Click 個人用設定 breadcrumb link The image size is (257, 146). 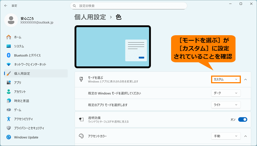point(90,17)
